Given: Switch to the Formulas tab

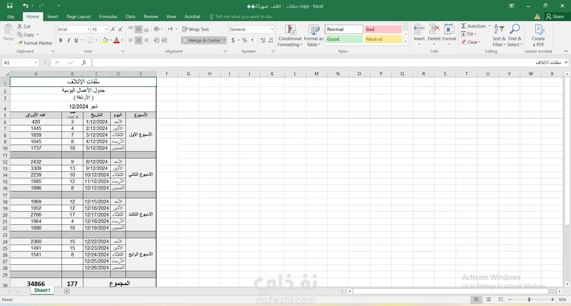Looking at the screenshot, I should coord(108,17).
